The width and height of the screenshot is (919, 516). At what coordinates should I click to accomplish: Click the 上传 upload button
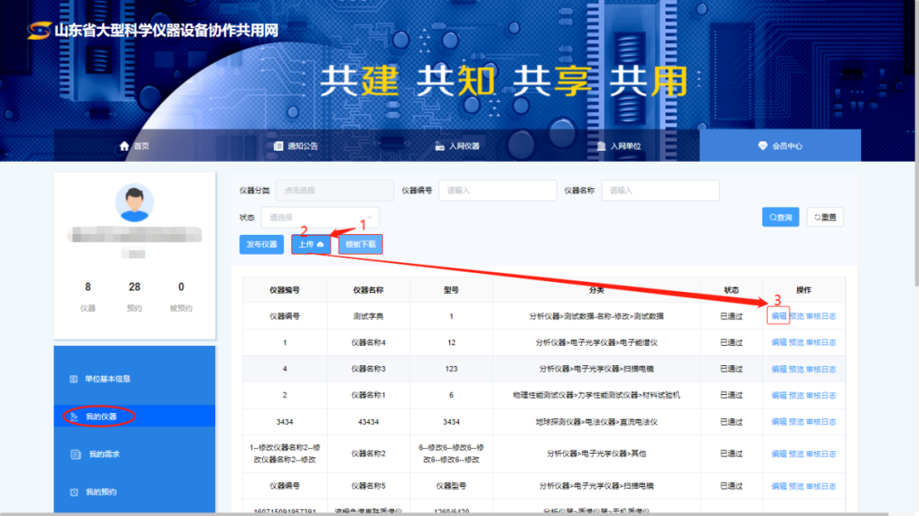coord(311,244)
